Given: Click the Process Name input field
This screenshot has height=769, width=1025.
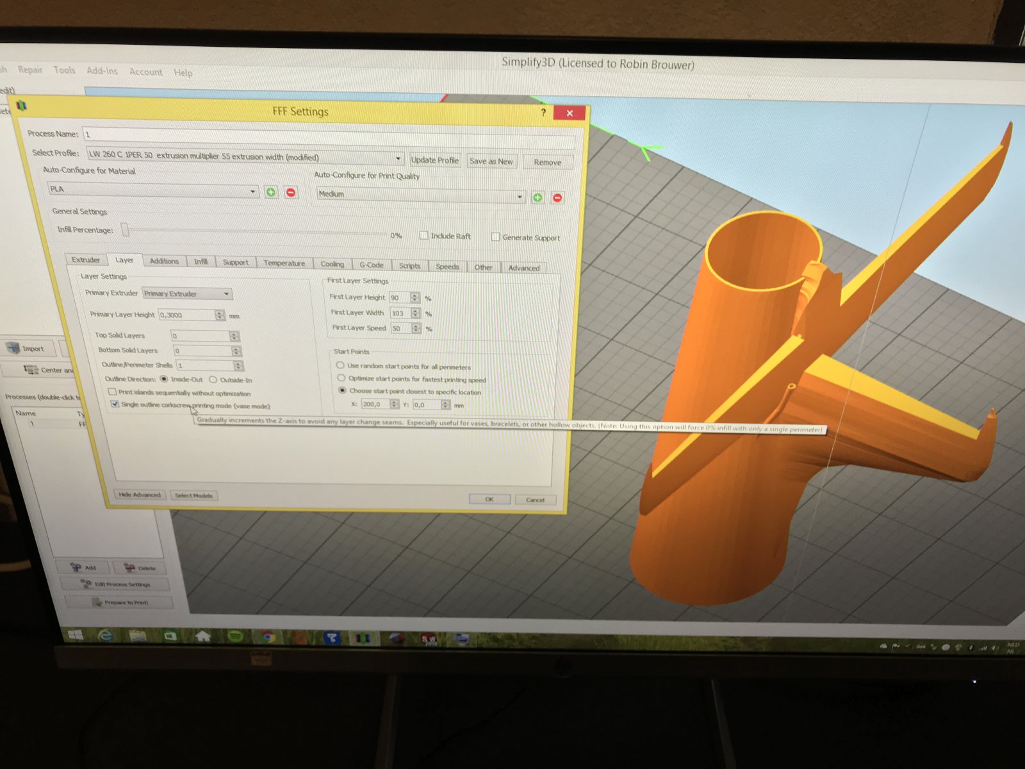Looking at the screenshot, I should (329, 137).
